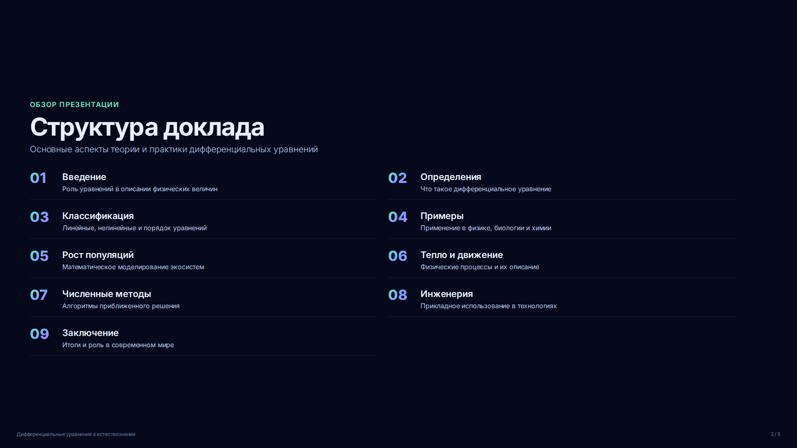Click section number 04
The height and width of the screenshot is (448, 797).
pyautogui.click(x=398, y=217)
